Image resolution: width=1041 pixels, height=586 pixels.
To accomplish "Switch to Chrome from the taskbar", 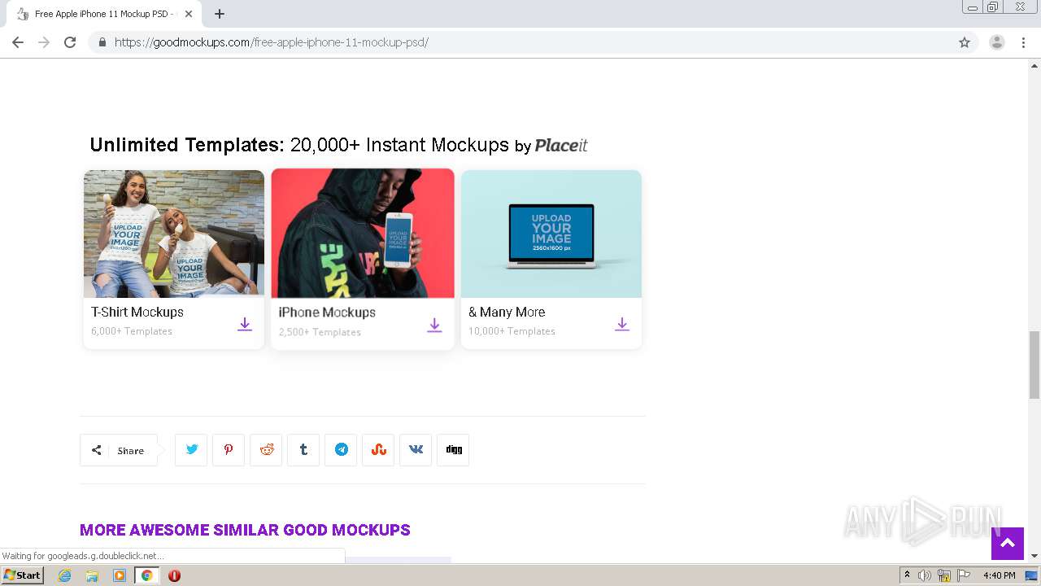I will 147,575.
